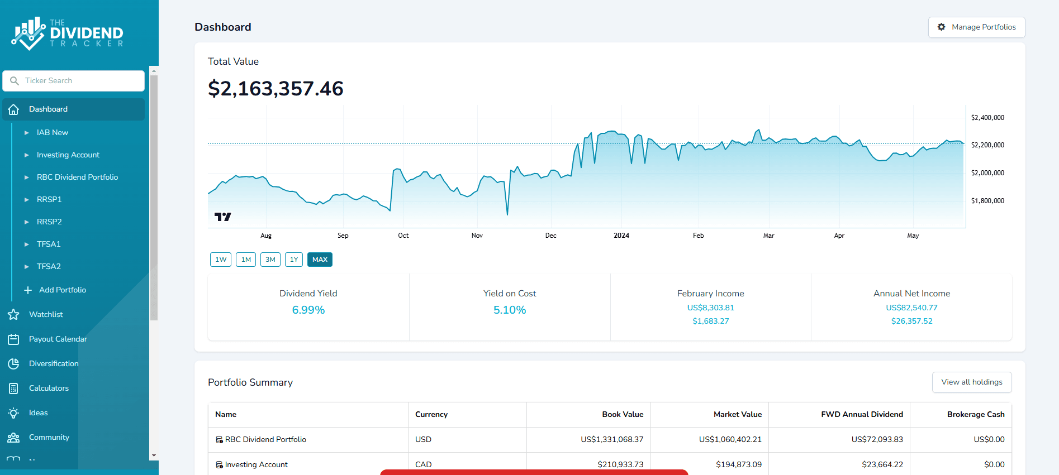Click the Calculators icon
Screen dimensions: 1059x475
[x=14, y=388]
